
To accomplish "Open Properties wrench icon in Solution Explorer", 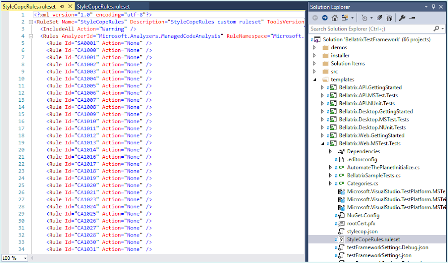I will (402, 18).
